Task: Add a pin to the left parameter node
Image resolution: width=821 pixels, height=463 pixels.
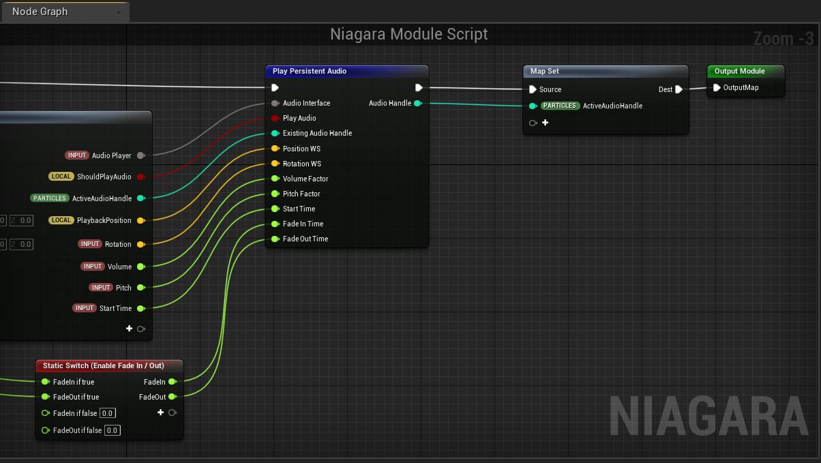Action: 129,329
